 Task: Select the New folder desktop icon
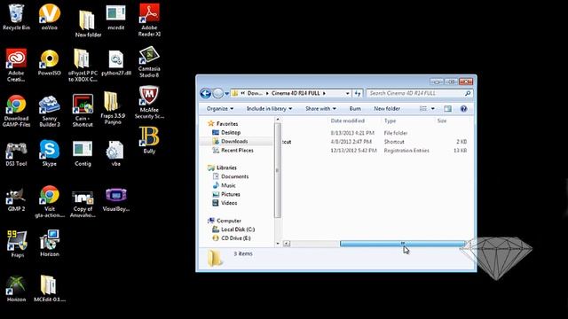coord(88,24)
